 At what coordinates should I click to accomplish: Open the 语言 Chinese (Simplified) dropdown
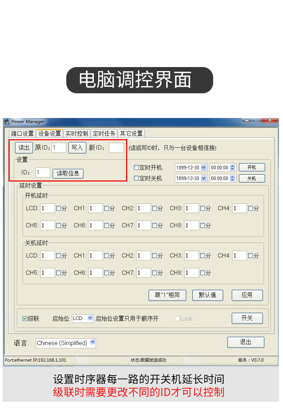93,343
